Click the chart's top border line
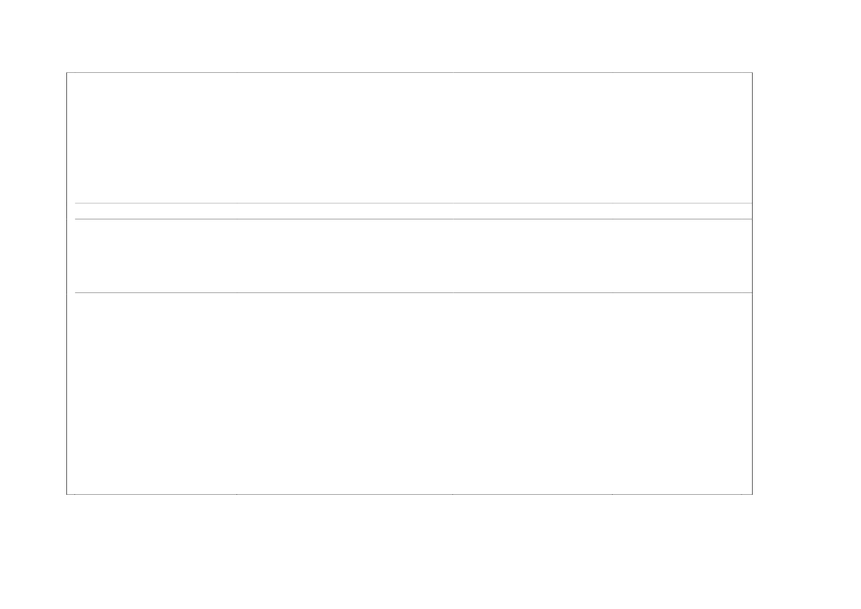Image resolution: width=861 pixels, height=609 pixels. (x=410, y=72)
